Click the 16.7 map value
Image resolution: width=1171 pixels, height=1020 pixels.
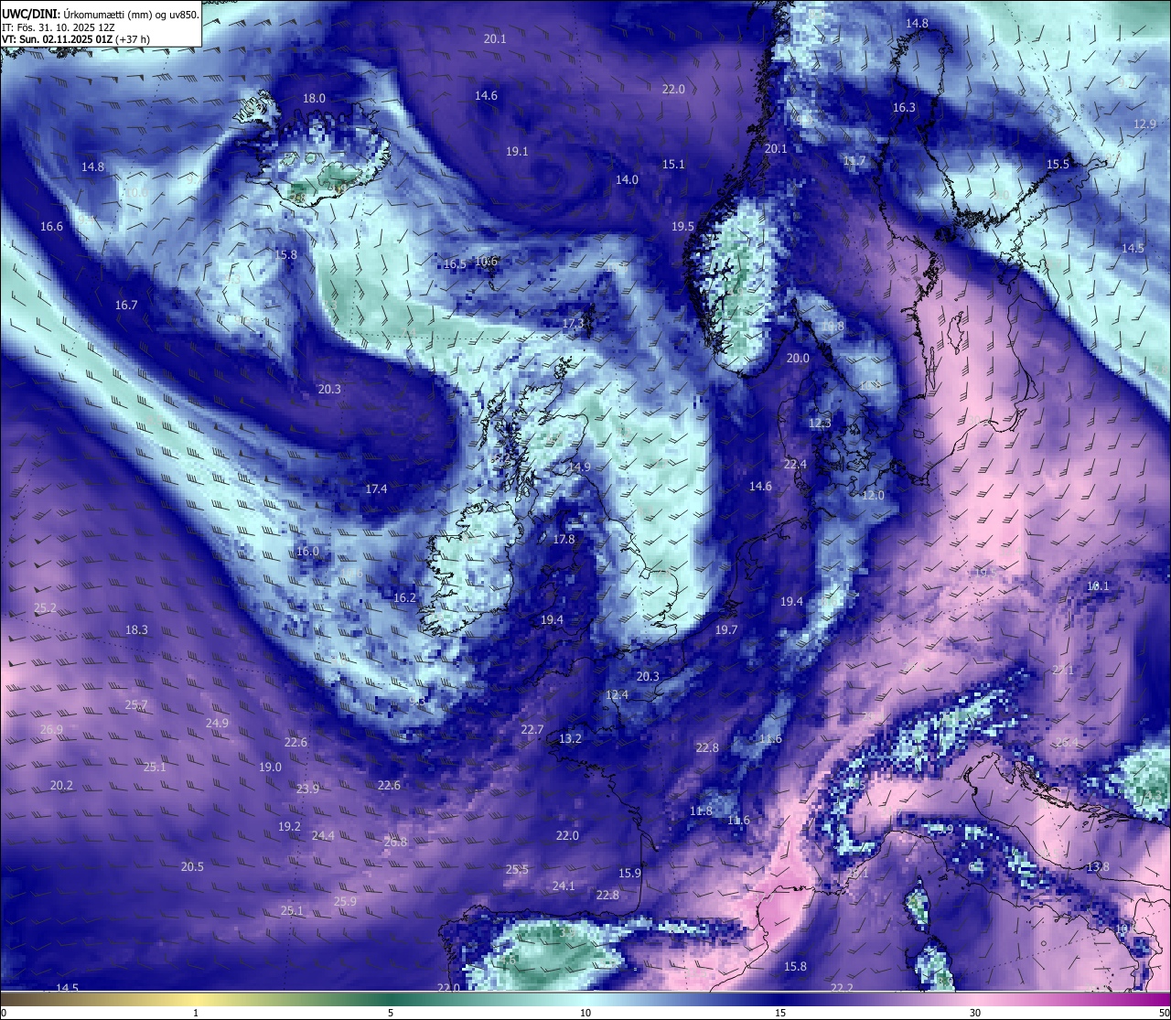tap(126, 305)
